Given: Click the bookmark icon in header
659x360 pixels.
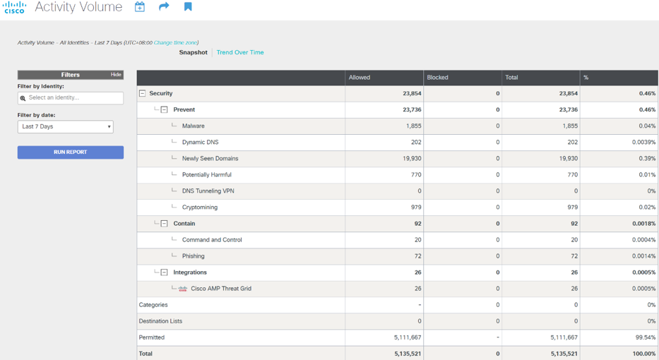Looking at the screenshot, I should [x=188, y=7].
